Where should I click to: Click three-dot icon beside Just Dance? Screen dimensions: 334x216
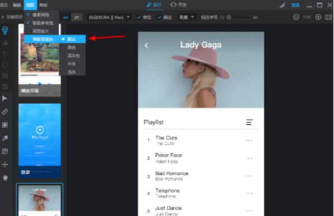point(249,210)
